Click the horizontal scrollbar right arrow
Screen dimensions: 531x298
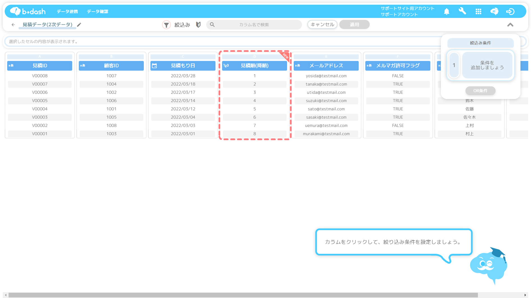point(525,295)
